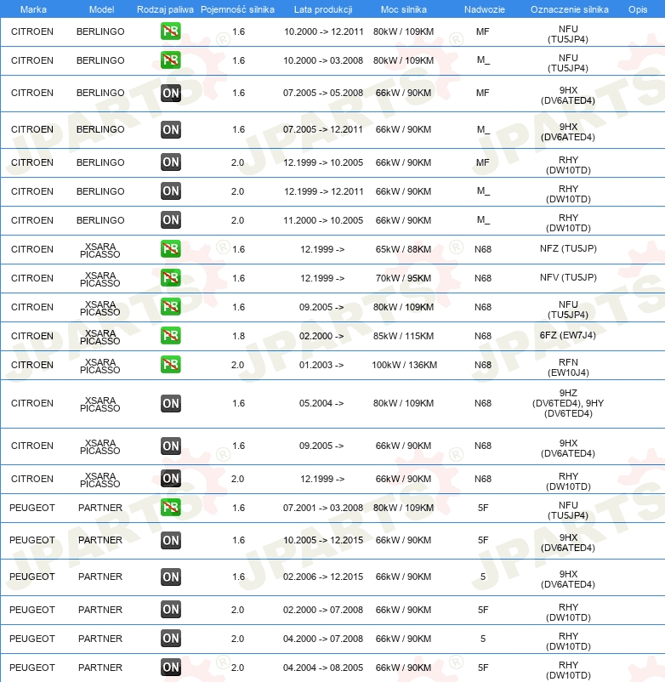
Task: Click the engine code RFN (EW10J4)
Action: (568, 367)
